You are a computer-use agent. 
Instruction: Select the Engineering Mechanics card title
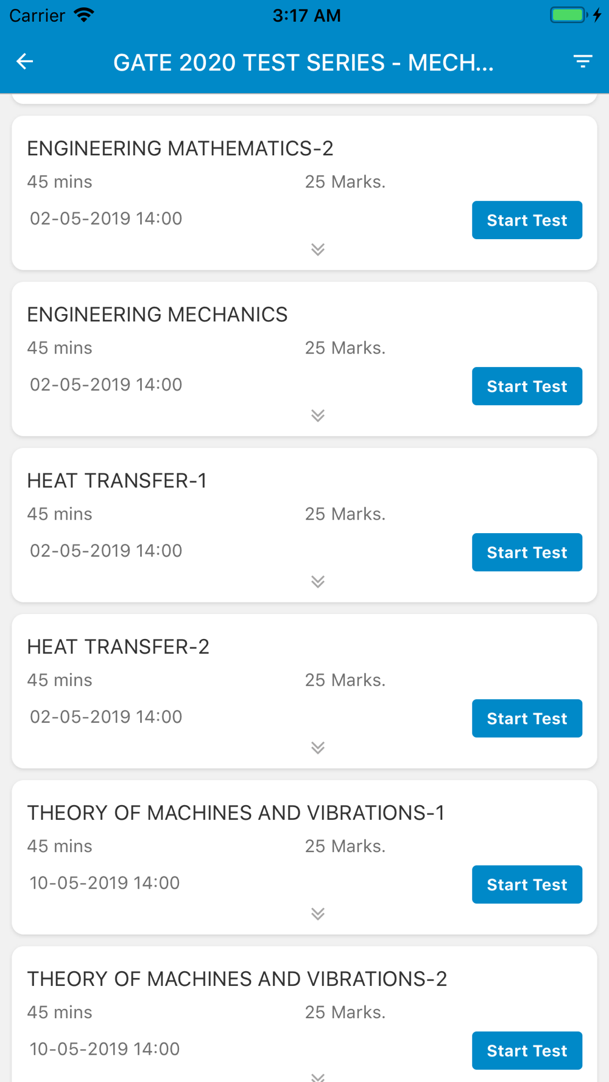[157, 315]
